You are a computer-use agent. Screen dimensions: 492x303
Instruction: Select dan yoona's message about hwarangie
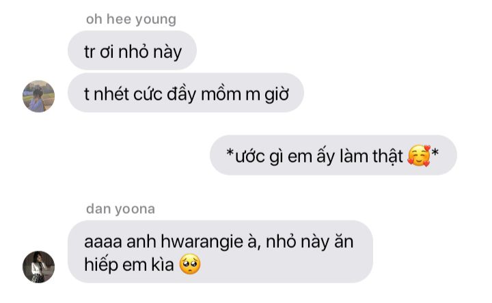pyautogui.click(x=220, y=252)
